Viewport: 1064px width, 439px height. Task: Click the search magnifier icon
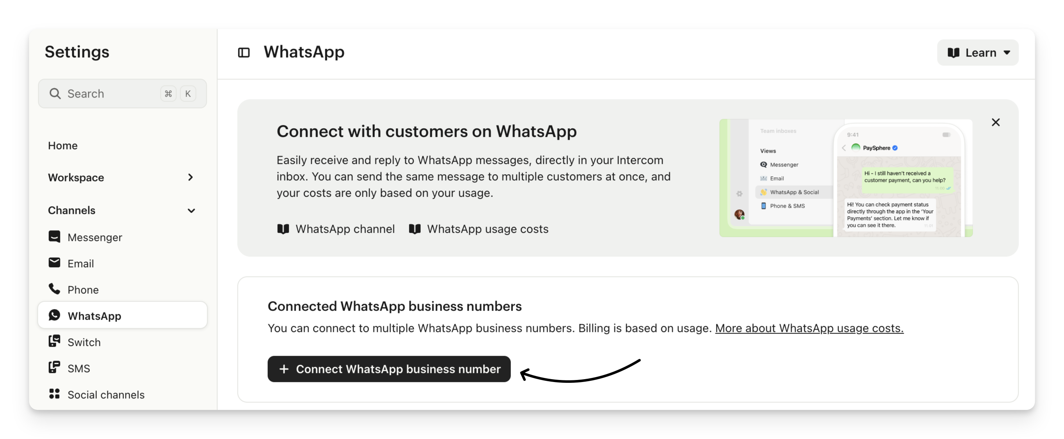point(55,94)
